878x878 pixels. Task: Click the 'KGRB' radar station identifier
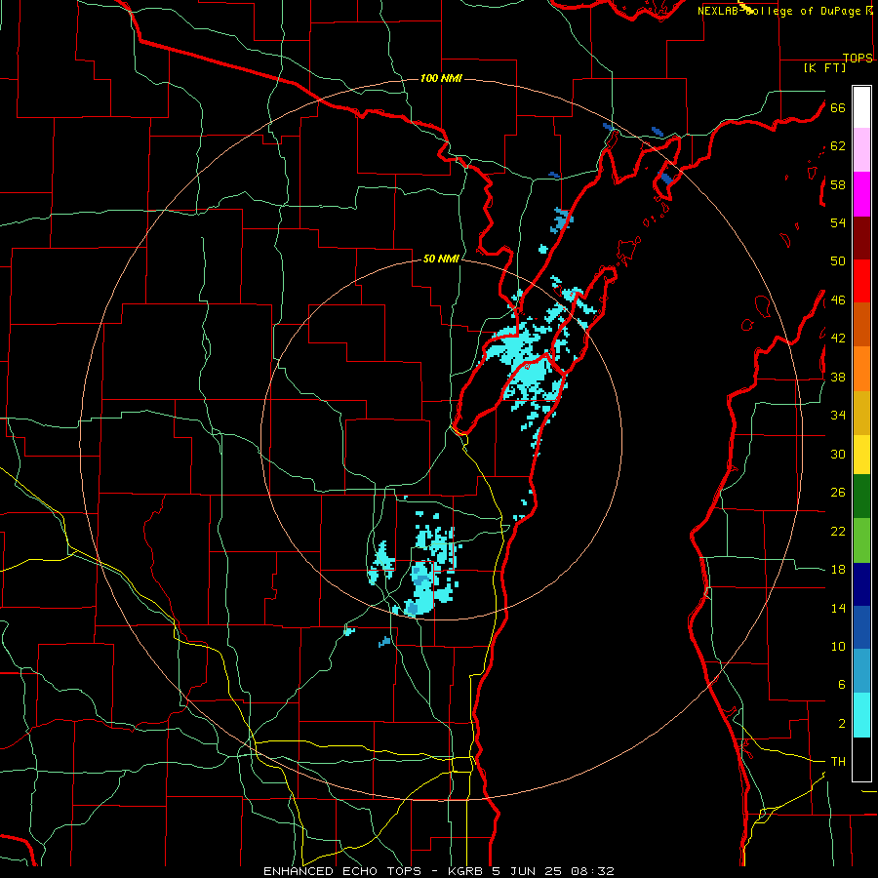pyautogui.click(x=467, y=871)
